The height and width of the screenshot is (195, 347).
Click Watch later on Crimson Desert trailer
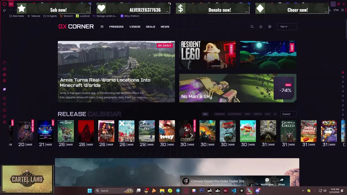[267, 182]
